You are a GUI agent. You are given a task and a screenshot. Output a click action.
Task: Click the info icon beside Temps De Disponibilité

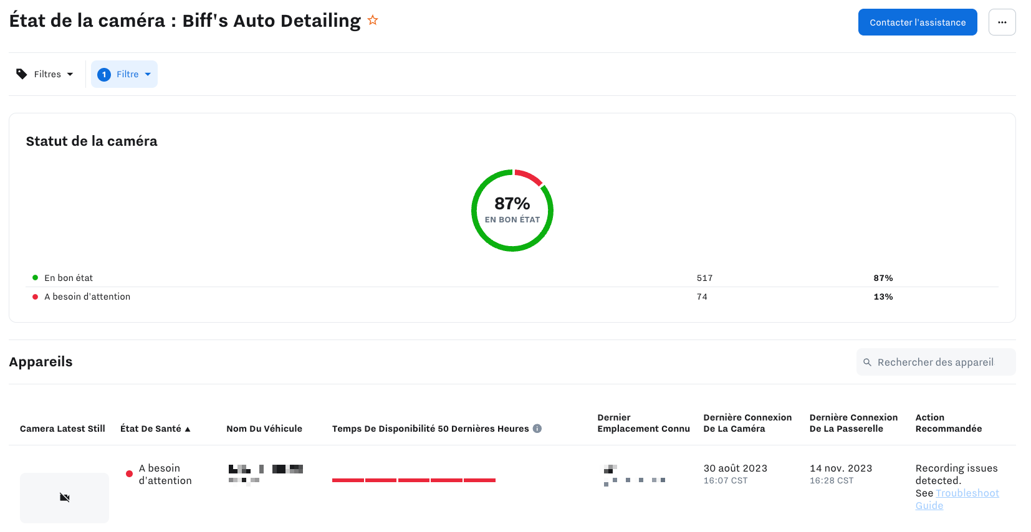click(x=537, y=429)
